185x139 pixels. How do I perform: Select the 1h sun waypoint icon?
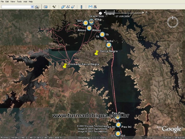pyautogui.click(x=102, y=34)
